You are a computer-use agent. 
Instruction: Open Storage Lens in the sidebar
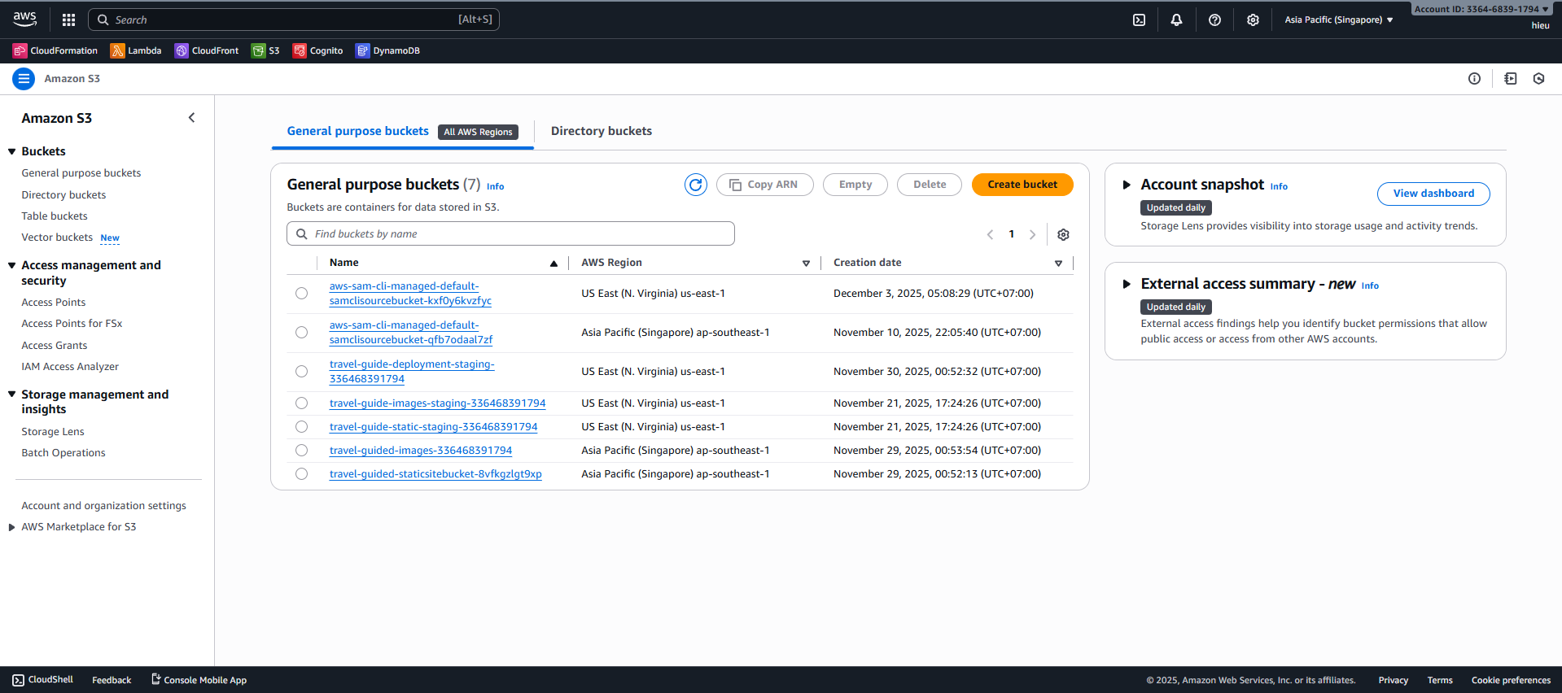tap(53, 432)
